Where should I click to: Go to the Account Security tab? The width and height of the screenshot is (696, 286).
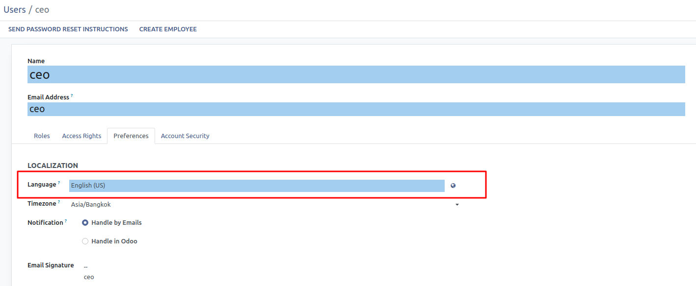click(185, 136)
